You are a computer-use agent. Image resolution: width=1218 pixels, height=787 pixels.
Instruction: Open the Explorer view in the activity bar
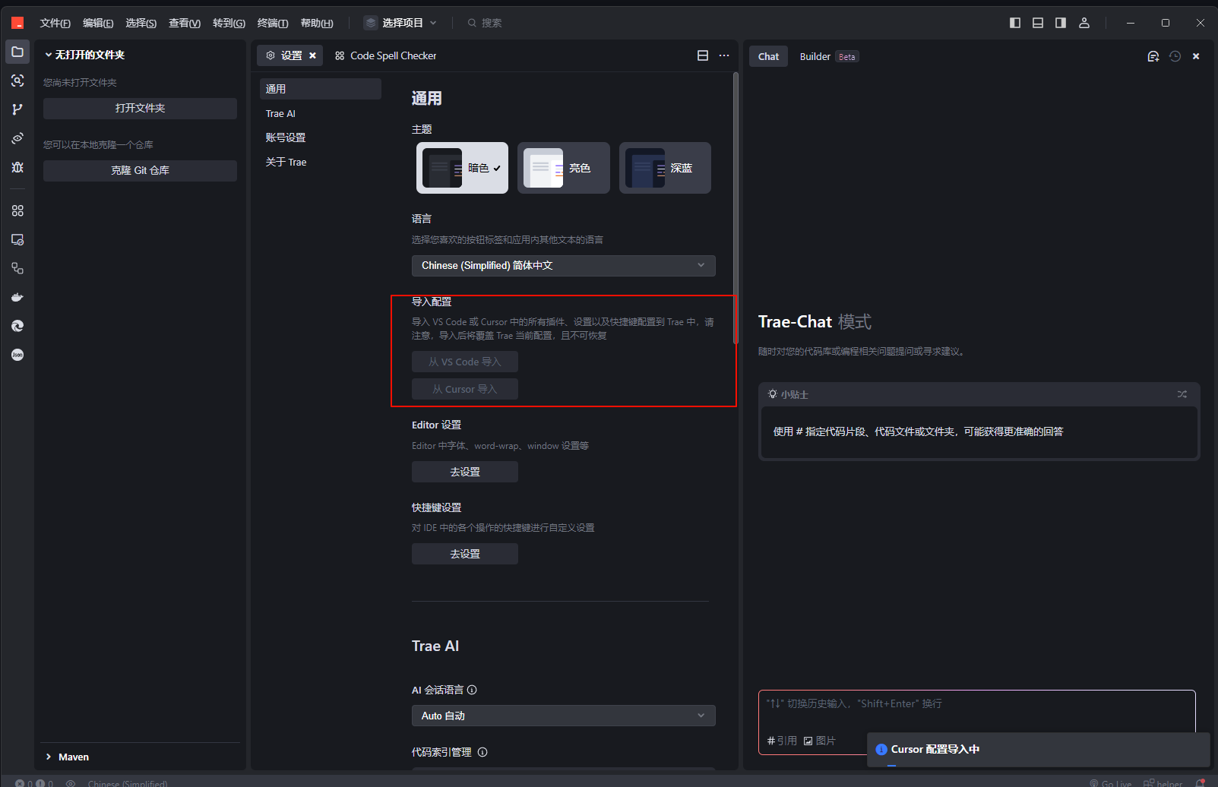[17, 52]
